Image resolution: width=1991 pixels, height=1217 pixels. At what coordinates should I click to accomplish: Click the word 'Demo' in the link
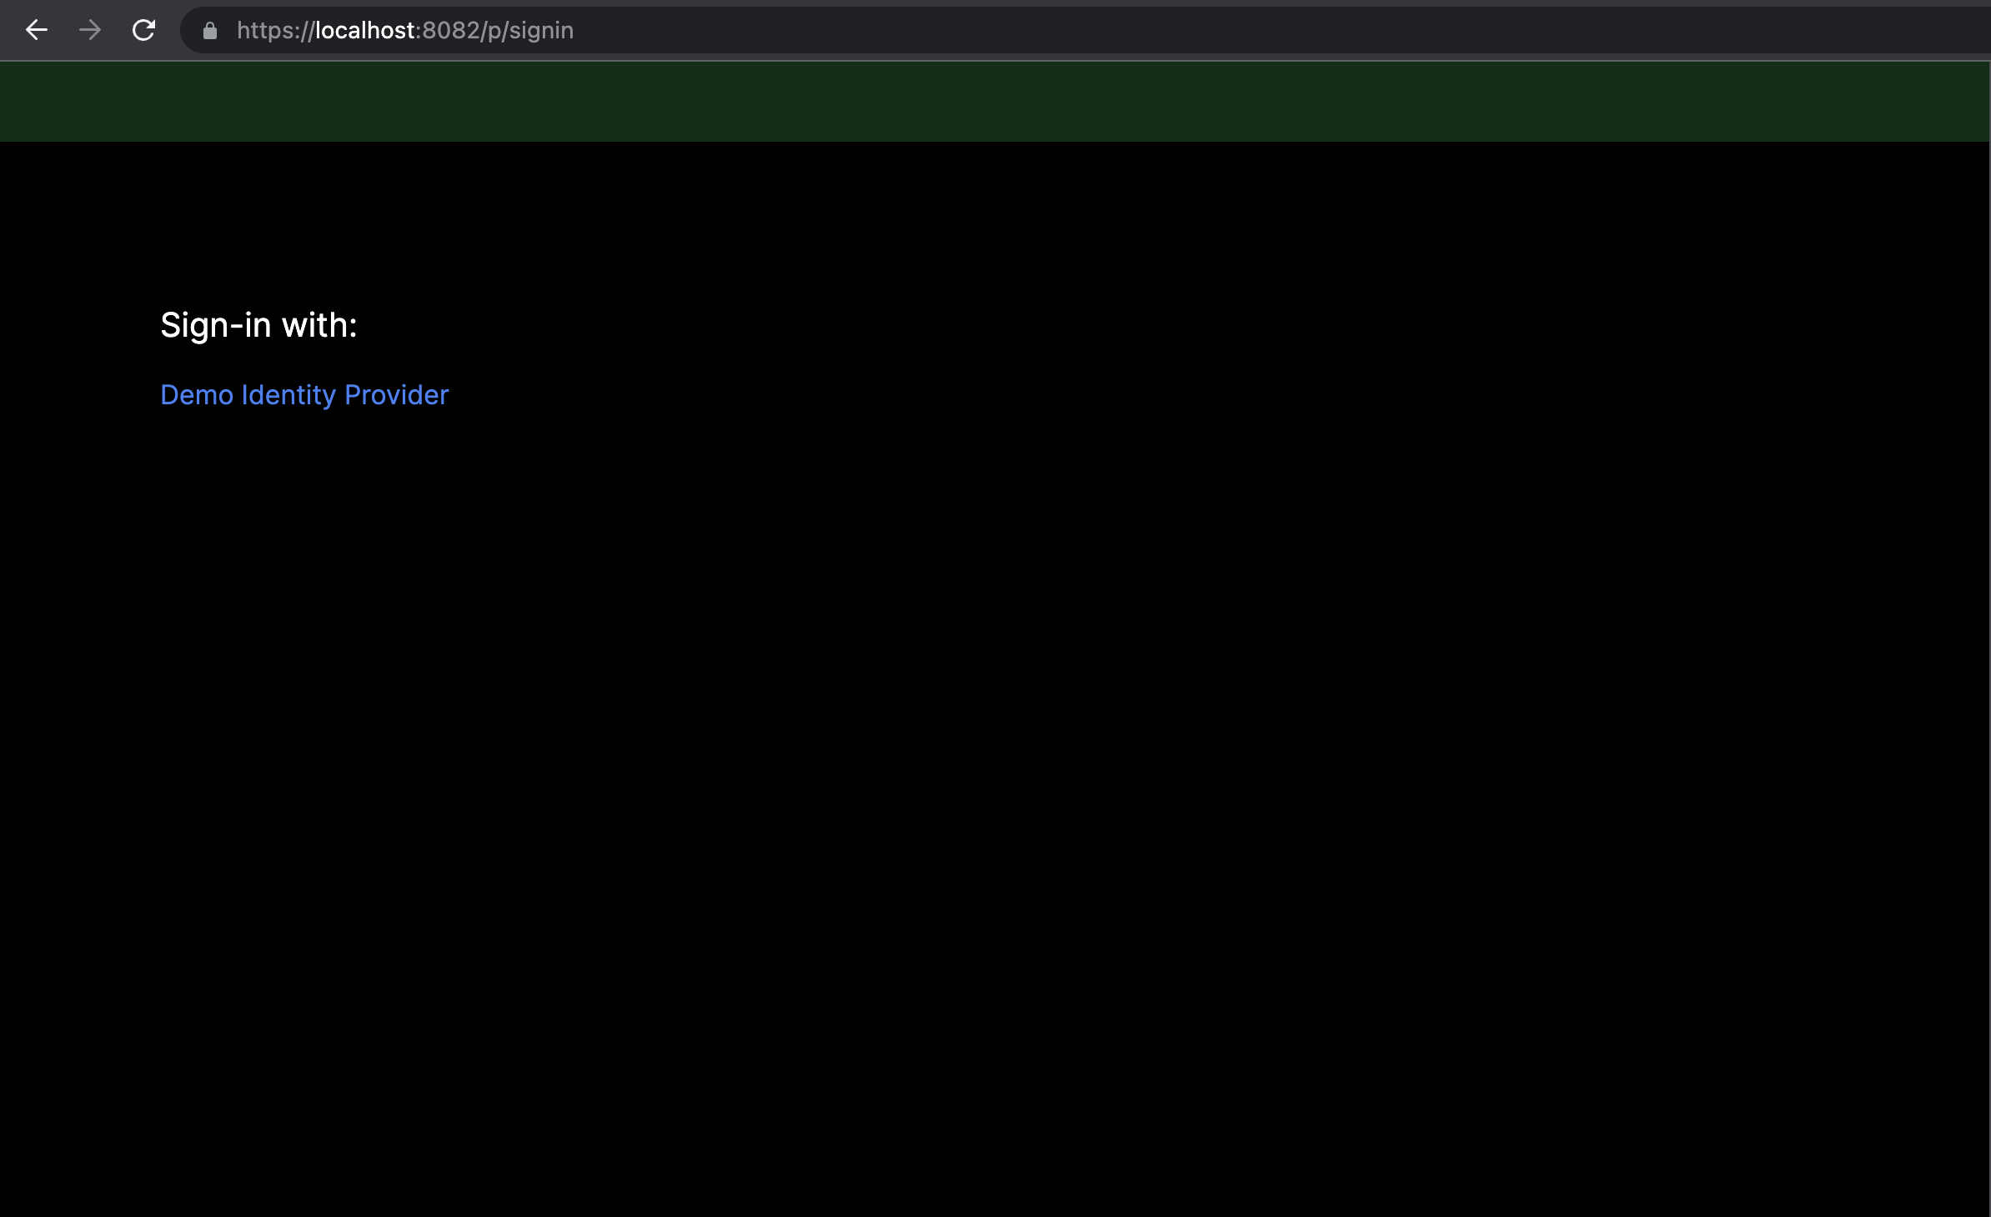point(197,394)
